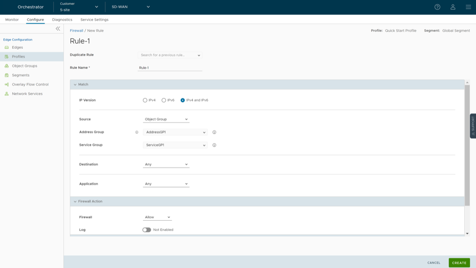Click the Object Groups sidebar icon
Screen dimensions: 476x268
coord(7,66)
